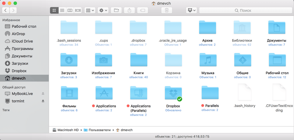Switch to list view mode

click(62, 10)
